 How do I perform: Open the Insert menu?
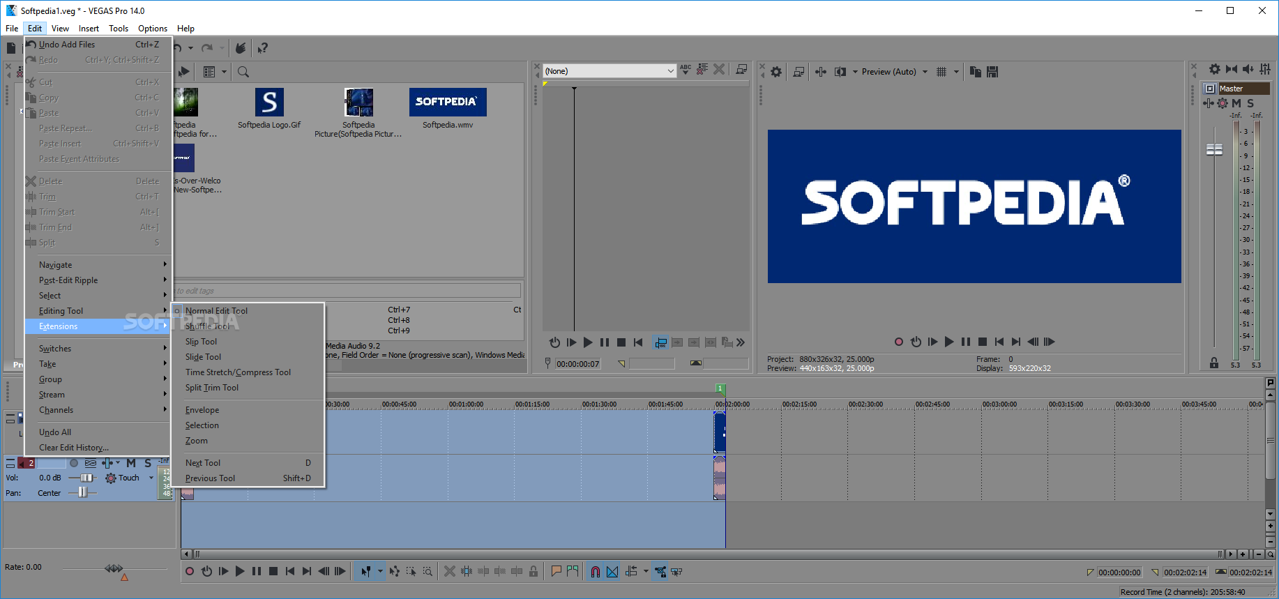(89, 29)
